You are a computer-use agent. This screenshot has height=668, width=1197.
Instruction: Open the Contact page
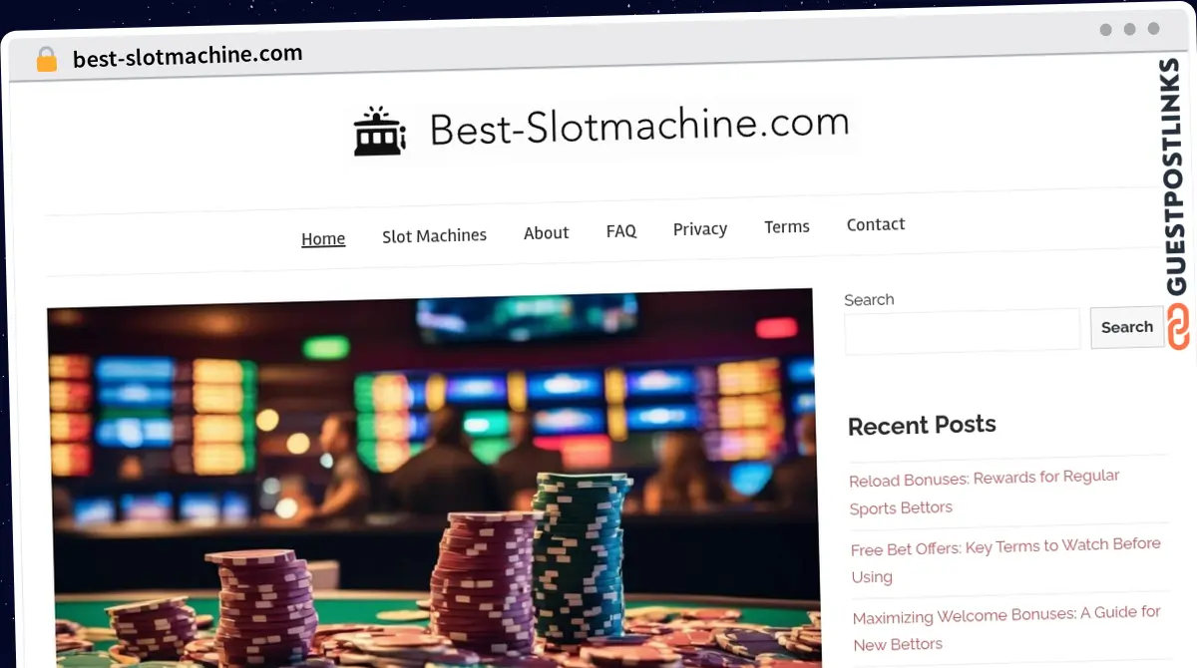click(x=875, y=224)
